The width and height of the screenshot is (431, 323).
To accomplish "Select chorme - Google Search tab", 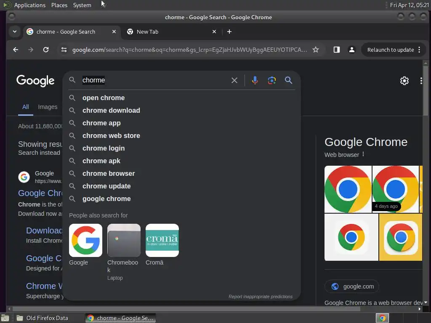I will tap(72, 32).
